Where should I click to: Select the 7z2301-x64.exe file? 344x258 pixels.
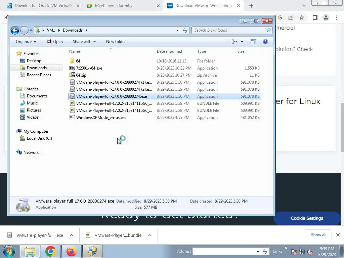165,68
